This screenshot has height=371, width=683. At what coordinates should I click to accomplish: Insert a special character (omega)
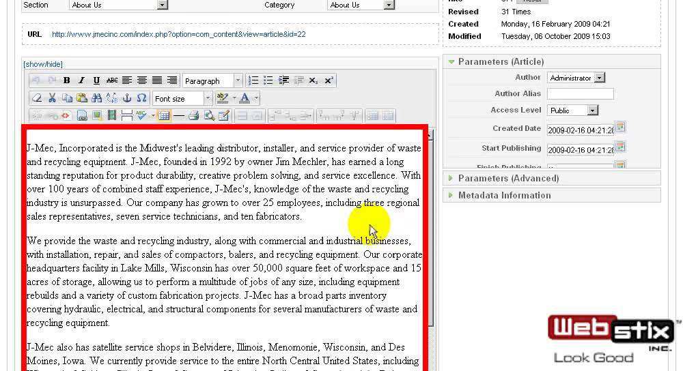click(141, 98)
